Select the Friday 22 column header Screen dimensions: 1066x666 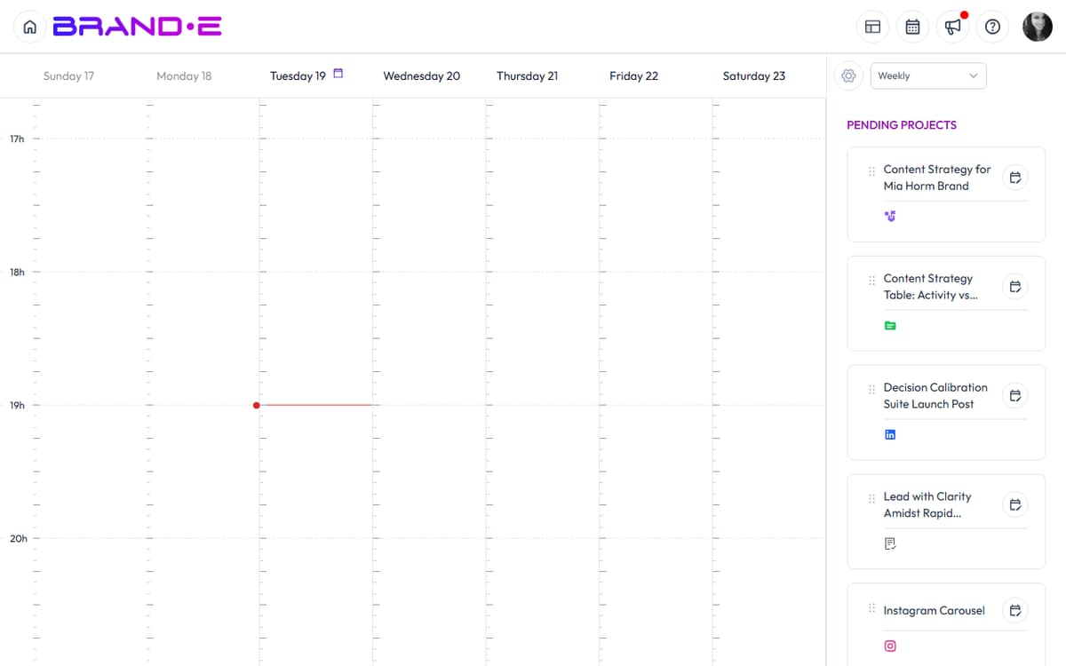click(633, 75)
